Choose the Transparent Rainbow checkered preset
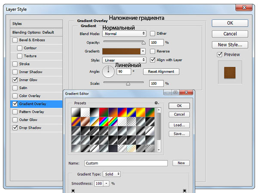This screenshot has height=193, width=258. (x=113, y=121)
